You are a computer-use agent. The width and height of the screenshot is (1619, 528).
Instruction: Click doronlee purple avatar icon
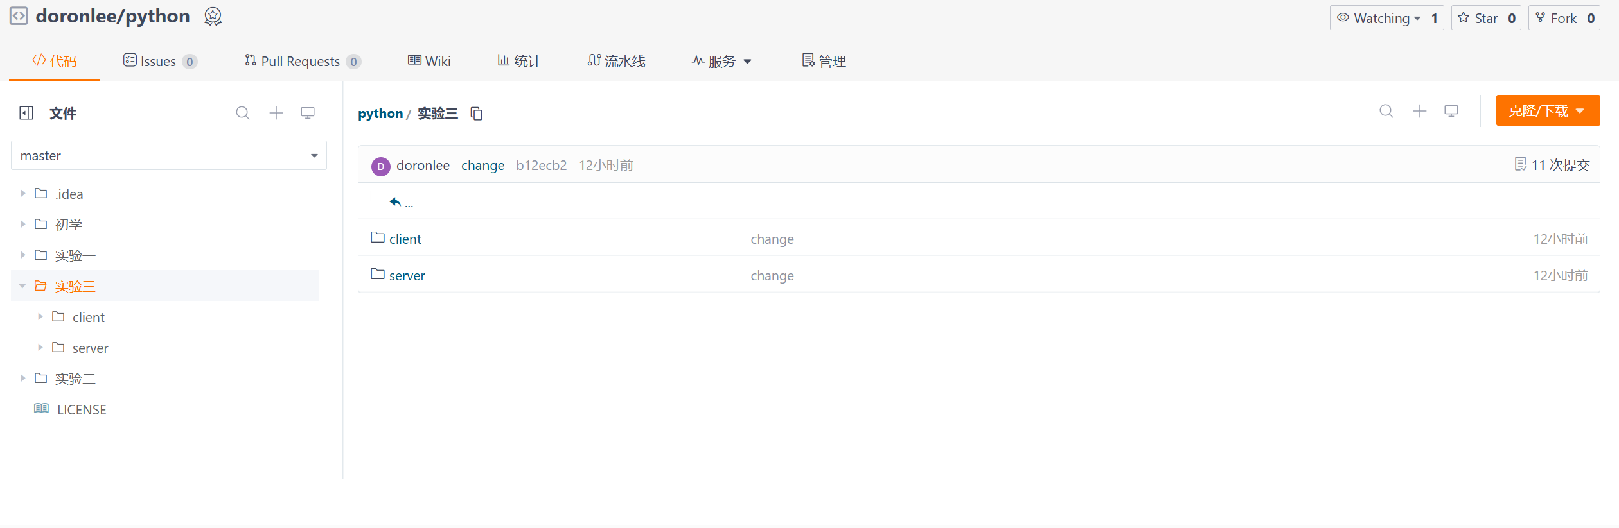[380, 166]
